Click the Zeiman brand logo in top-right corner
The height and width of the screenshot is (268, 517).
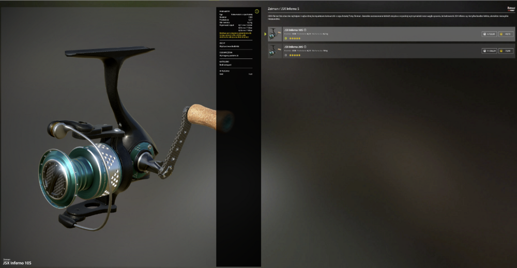pos(511,9)
